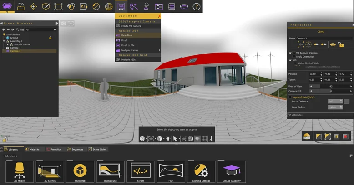Click the snap to ground arrow icon
This screenshot has height=185, width=354.
coord(211,139)
